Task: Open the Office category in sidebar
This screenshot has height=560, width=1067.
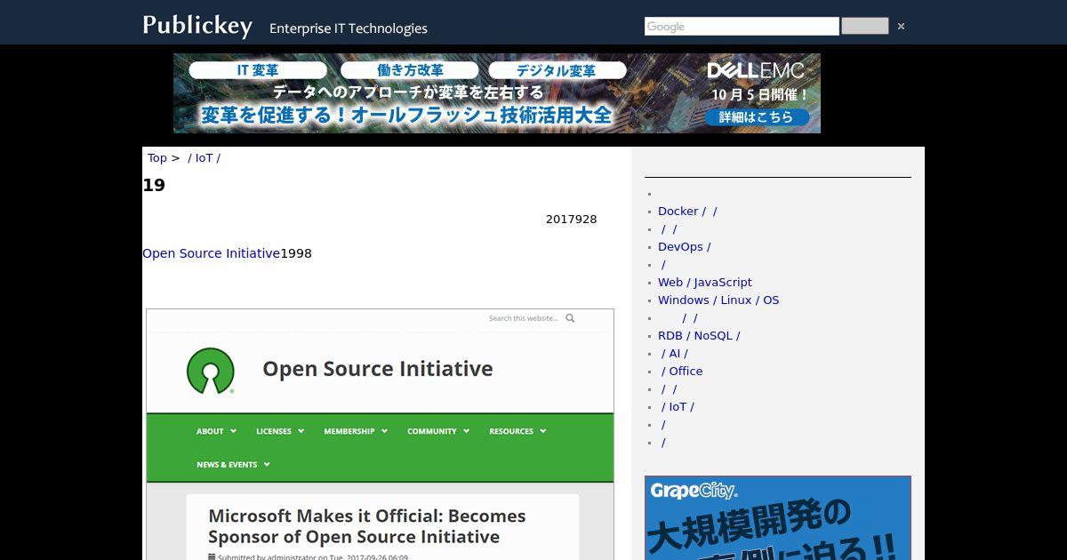Action: tap(682, 371)
